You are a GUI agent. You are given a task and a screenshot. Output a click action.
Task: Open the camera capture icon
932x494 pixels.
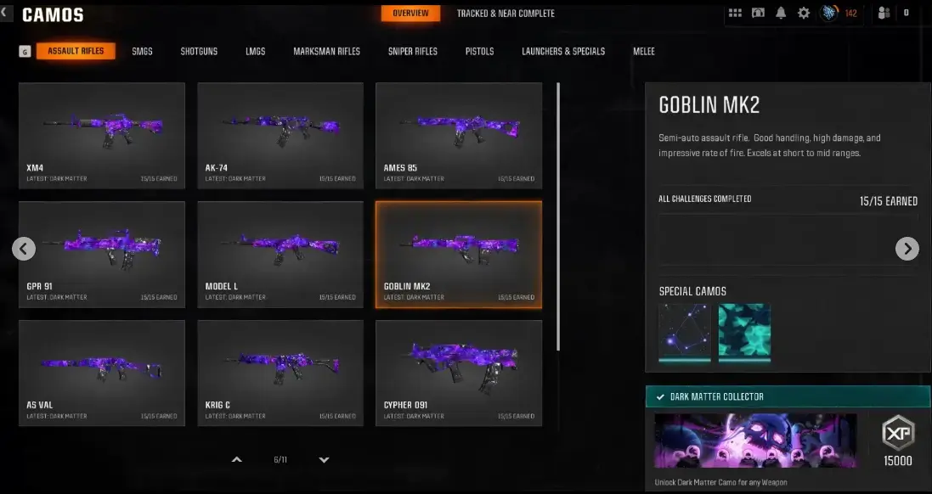(758, 13)
